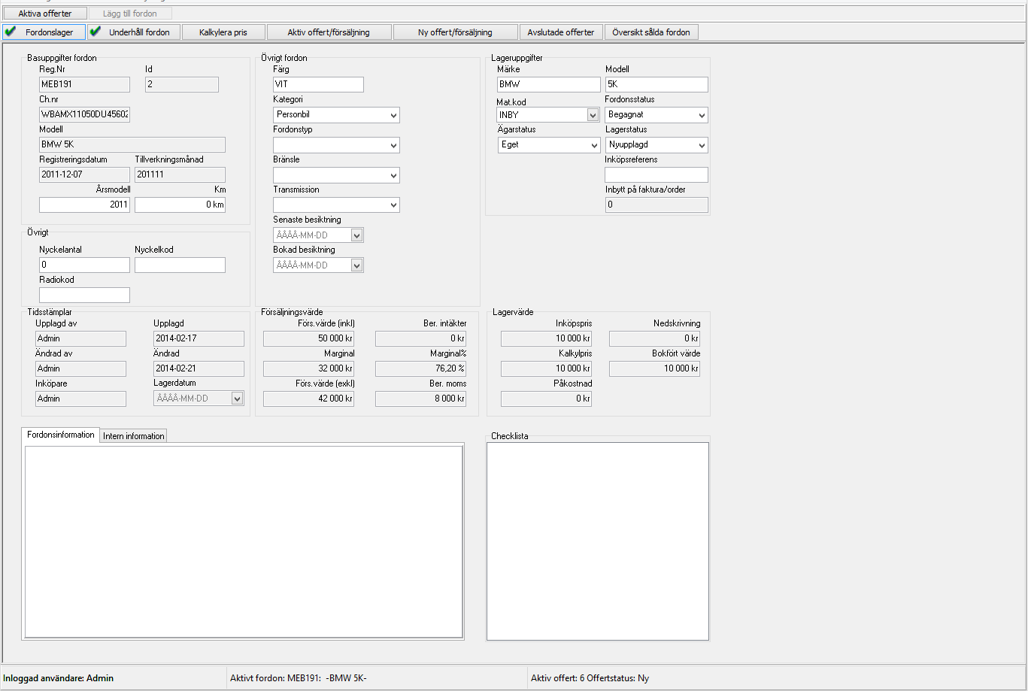Open Aktiv offert/försäljning tab
The height and width of the screenshot is (691, 1028).
(x=329, y=32)
